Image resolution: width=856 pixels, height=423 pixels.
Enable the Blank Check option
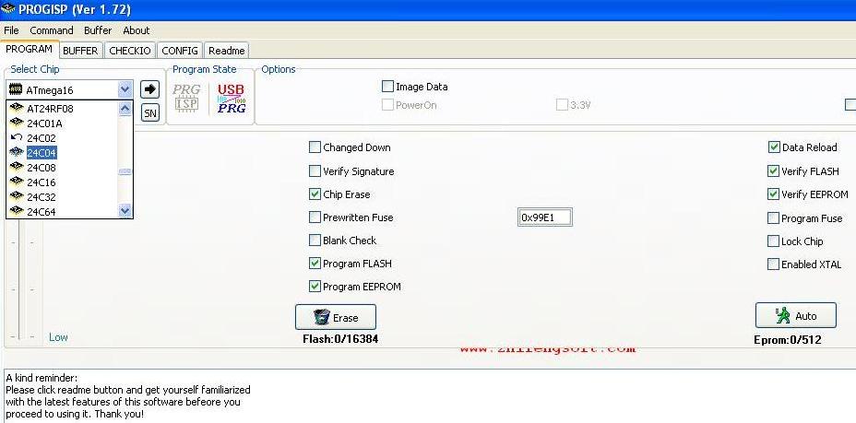pyautogui.click(x=315, y=240)
